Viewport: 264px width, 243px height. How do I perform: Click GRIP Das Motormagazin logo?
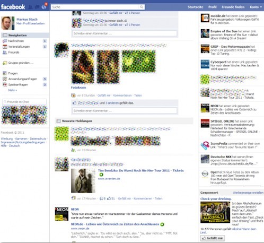pos(205,49)
